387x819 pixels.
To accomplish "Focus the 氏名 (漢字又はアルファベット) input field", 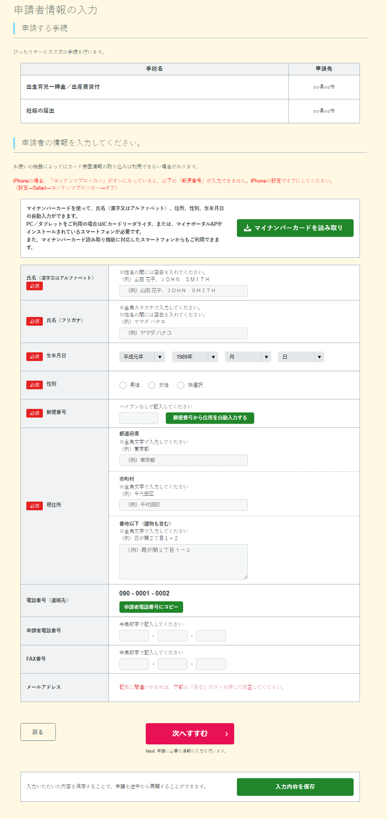I will 183,291.
